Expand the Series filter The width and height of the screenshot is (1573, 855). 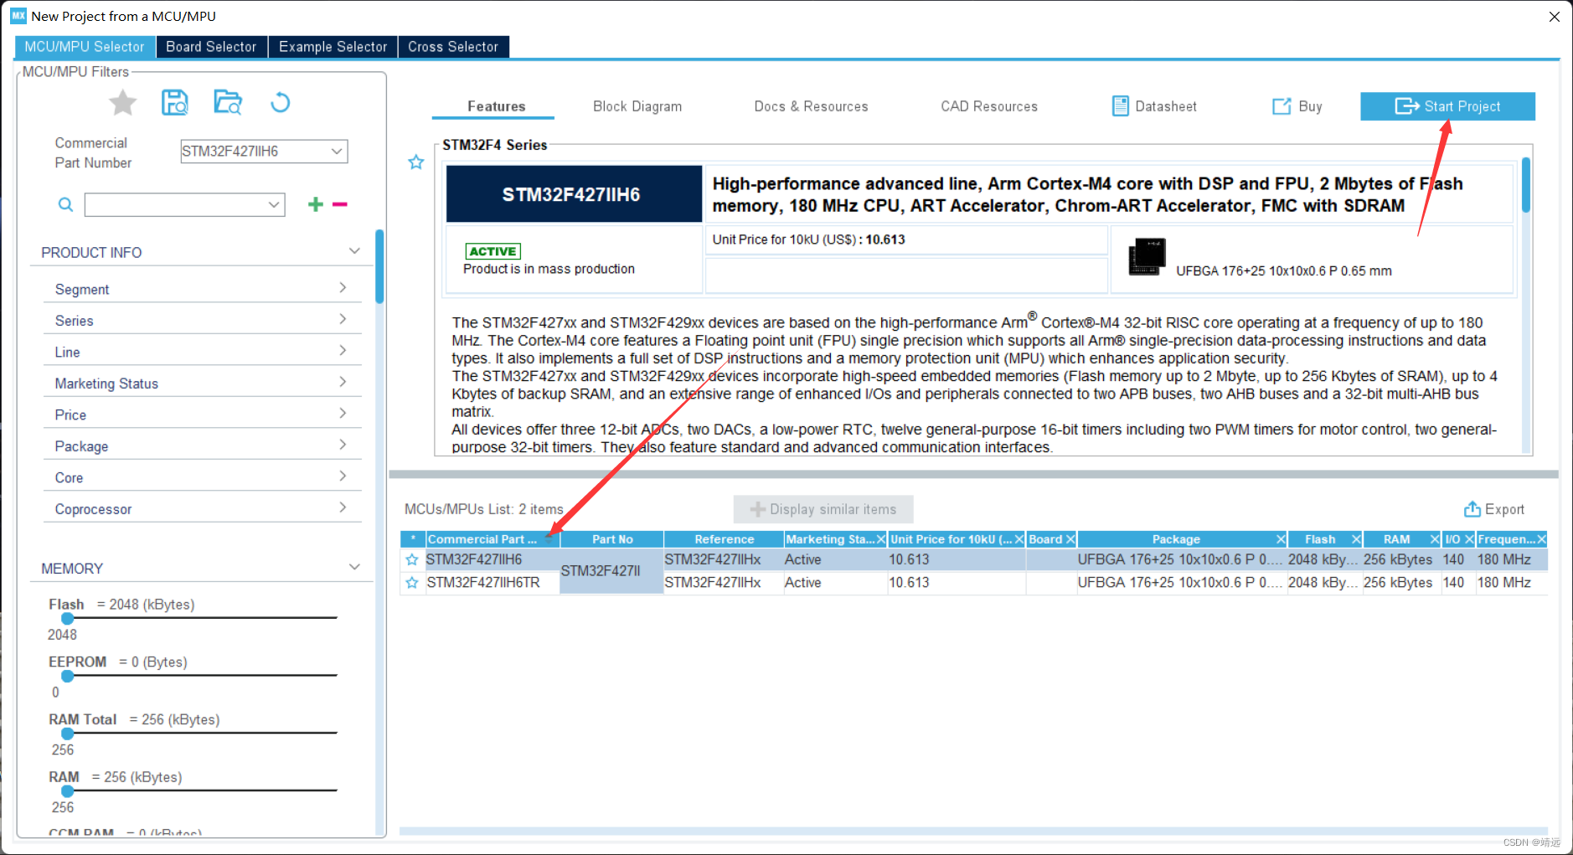click(343, 319)
